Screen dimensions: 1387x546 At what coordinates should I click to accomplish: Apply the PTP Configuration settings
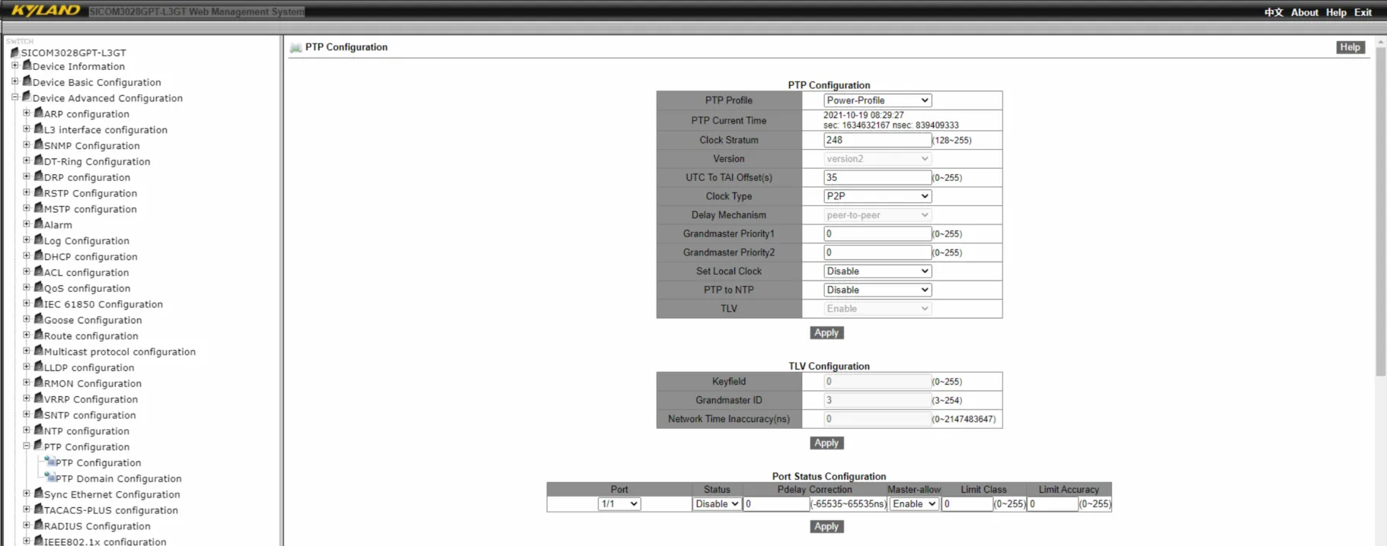(826, 333)
